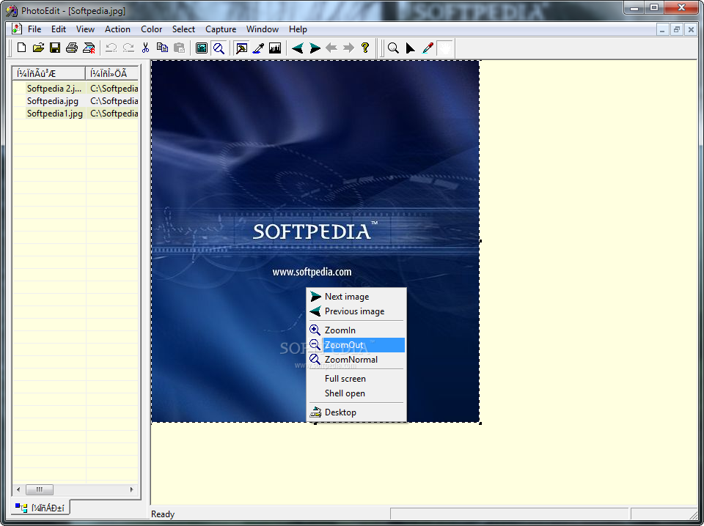Click the first file list column header
This screenshot has height=526, width=704.
tap(48, 73)
